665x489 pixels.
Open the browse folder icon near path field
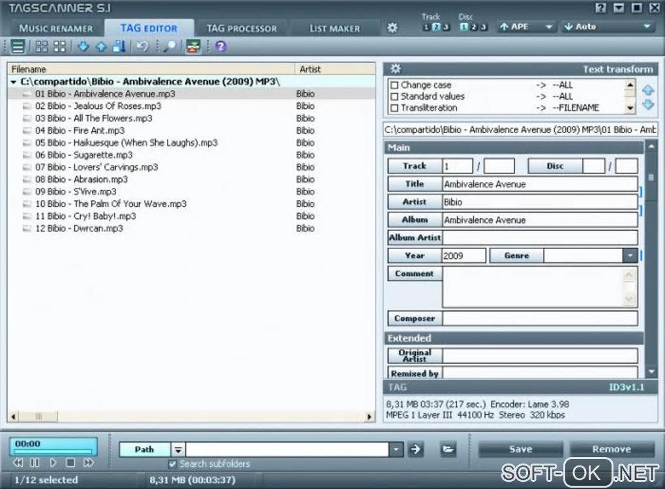[x=447, y=449]
